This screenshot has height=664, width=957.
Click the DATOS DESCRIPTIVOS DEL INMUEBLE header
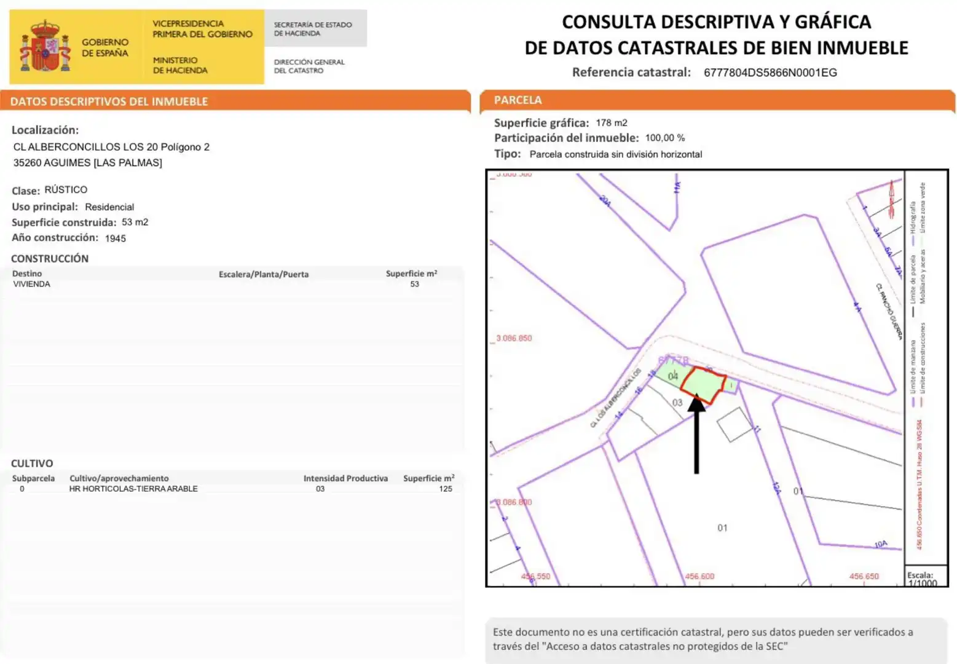click(x=109, y=101)
